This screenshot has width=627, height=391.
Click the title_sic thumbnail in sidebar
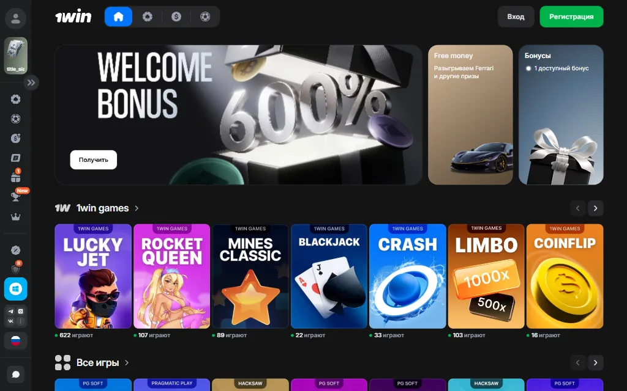click(x=15, y=56)
